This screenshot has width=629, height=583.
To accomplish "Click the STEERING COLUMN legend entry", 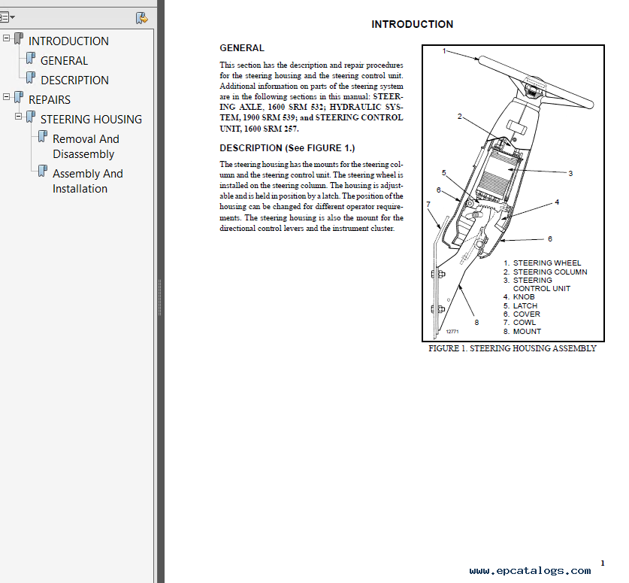I will pyautogui.click(x=546, y=272).
